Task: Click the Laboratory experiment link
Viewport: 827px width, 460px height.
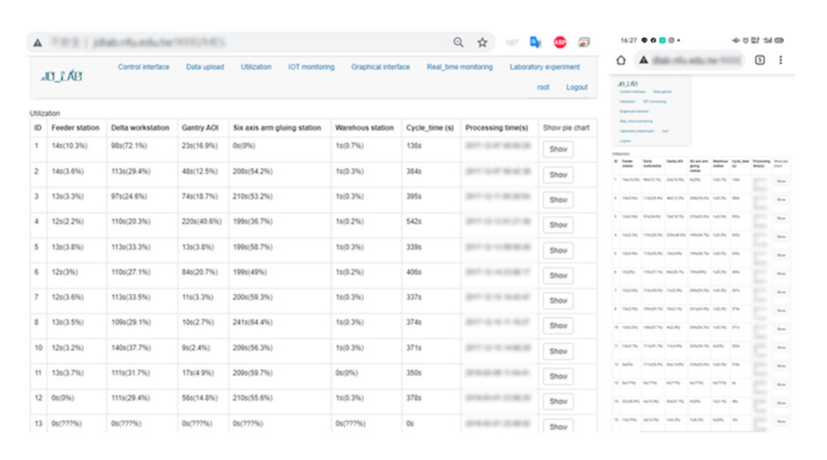Action: click(545, 67)
